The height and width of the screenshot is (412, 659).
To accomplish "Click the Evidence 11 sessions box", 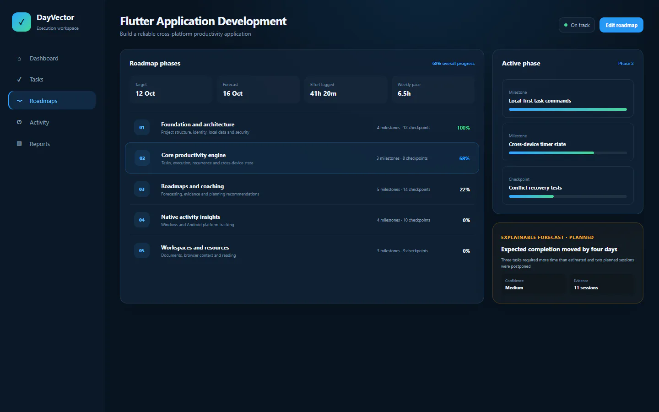I will point(602,284).
